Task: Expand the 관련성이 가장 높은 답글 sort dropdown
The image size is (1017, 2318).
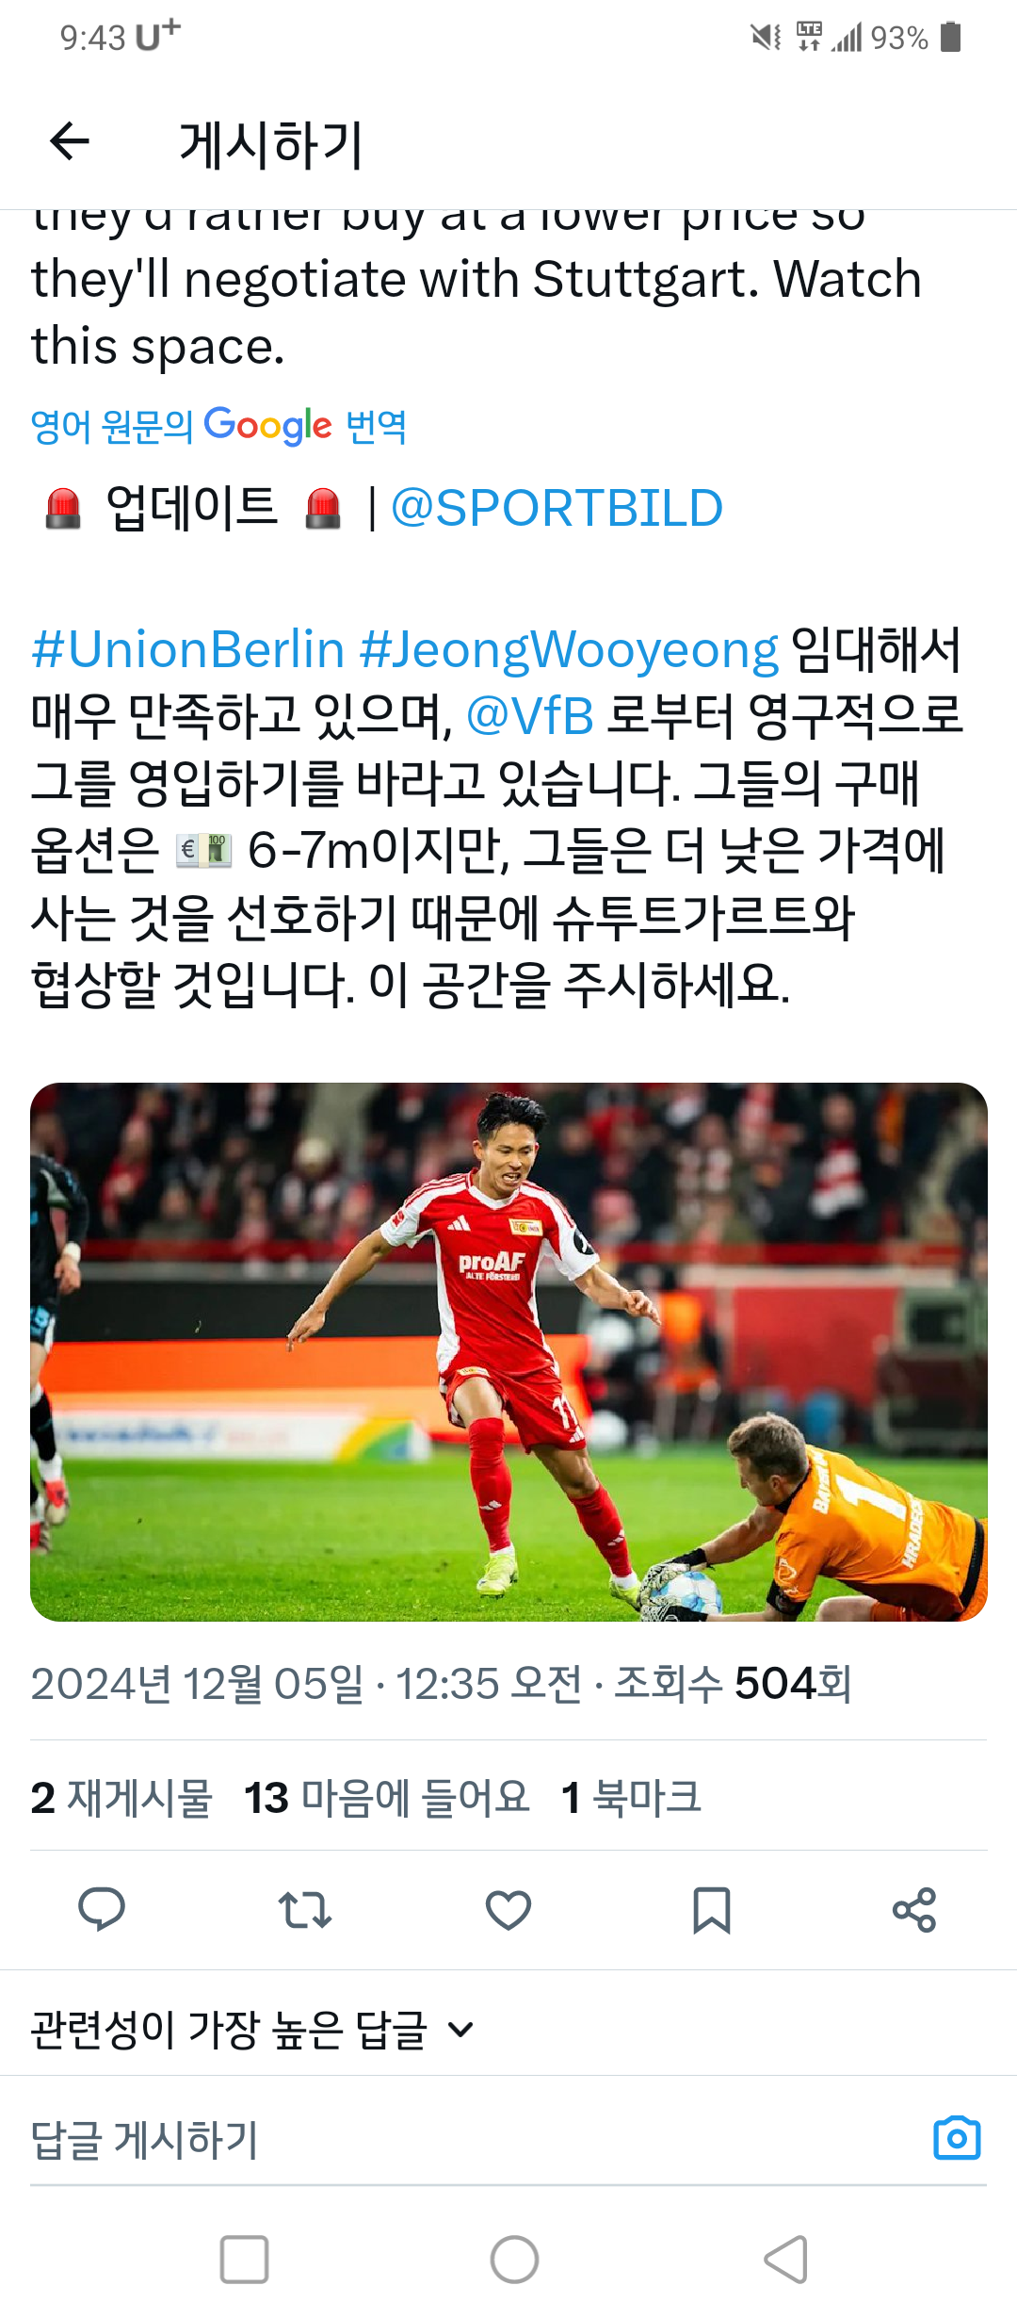Action: tap(252, 2029)
